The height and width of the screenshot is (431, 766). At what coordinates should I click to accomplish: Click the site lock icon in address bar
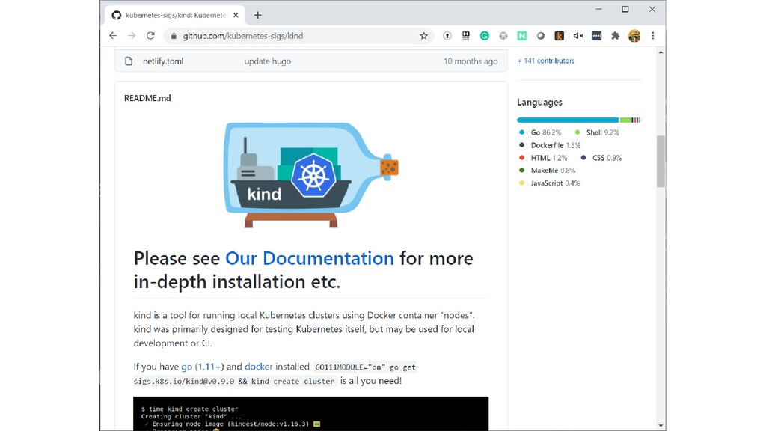(x=174, y=36)
